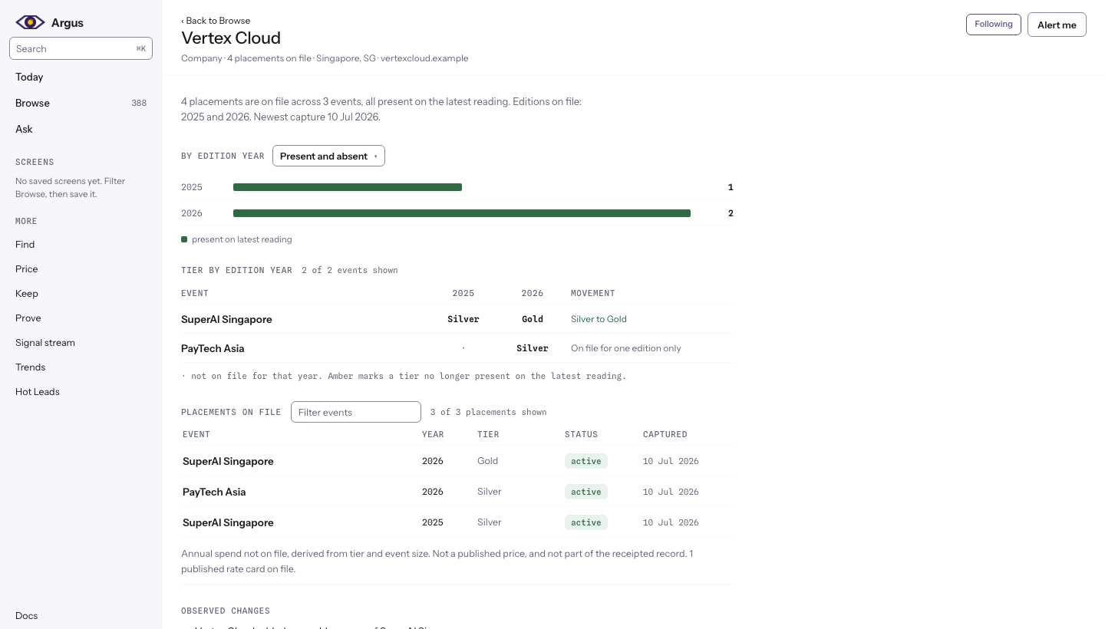Open PayTech Asia in tier table
The image size is (1105, 629).
pos(213,348)
